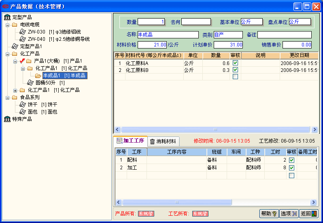The image size is (323, 223).
Task: Click the 去向 input field
Action: 196,22
